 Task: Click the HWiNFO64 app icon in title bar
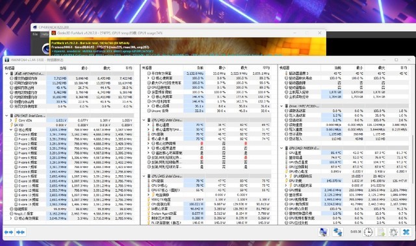[7, 60]
